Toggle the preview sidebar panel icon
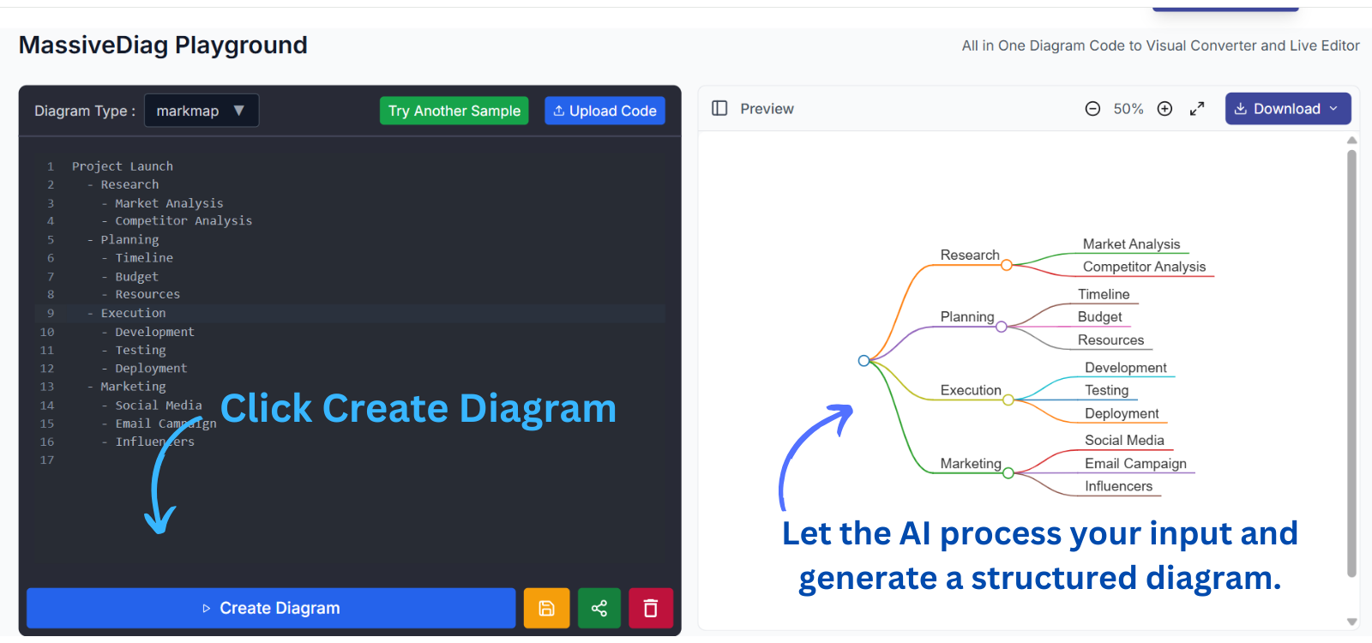 point(719,108)
